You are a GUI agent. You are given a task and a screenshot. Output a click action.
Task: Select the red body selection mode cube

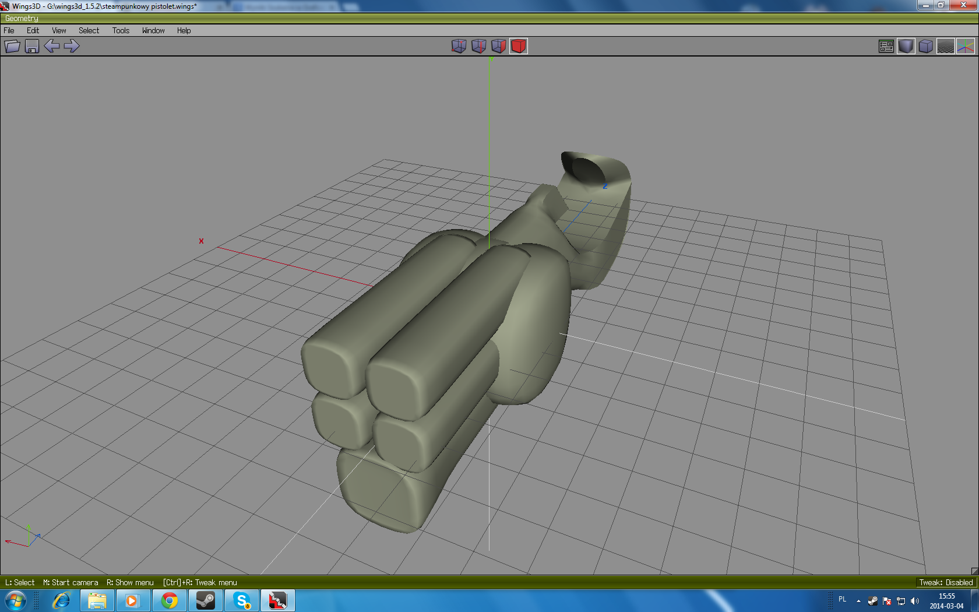coord(519,46)
